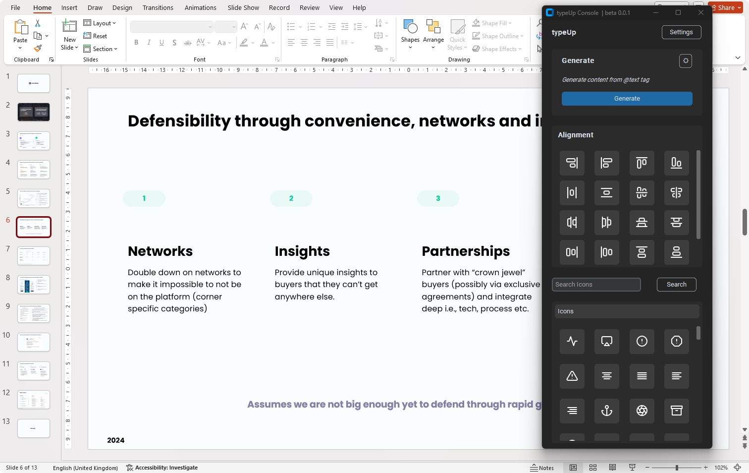This screenshot has height=473, width=749.
Task: Expand the Layout dropdown
Action: click(x=100, y=23)
